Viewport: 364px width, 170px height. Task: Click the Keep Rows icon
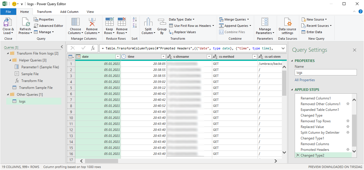click(110, 22)
